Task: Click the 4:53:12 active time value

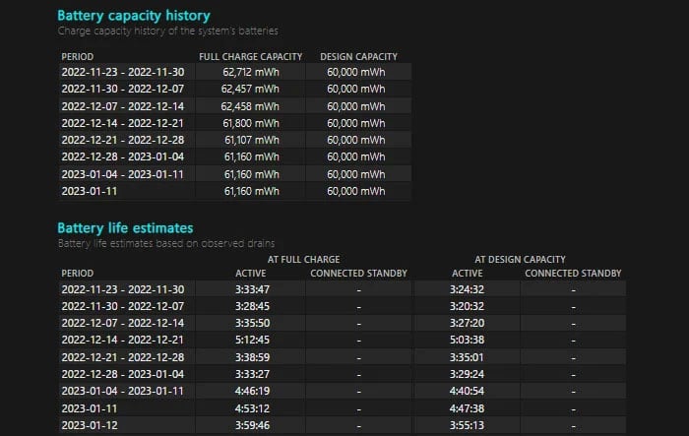Action: 254,407
